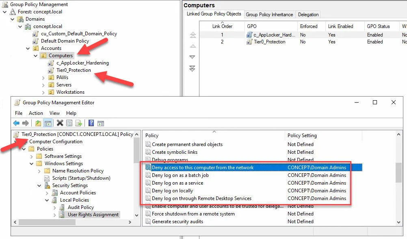Click the Group Policy Management root icon
407x239 pixels.
5,4
